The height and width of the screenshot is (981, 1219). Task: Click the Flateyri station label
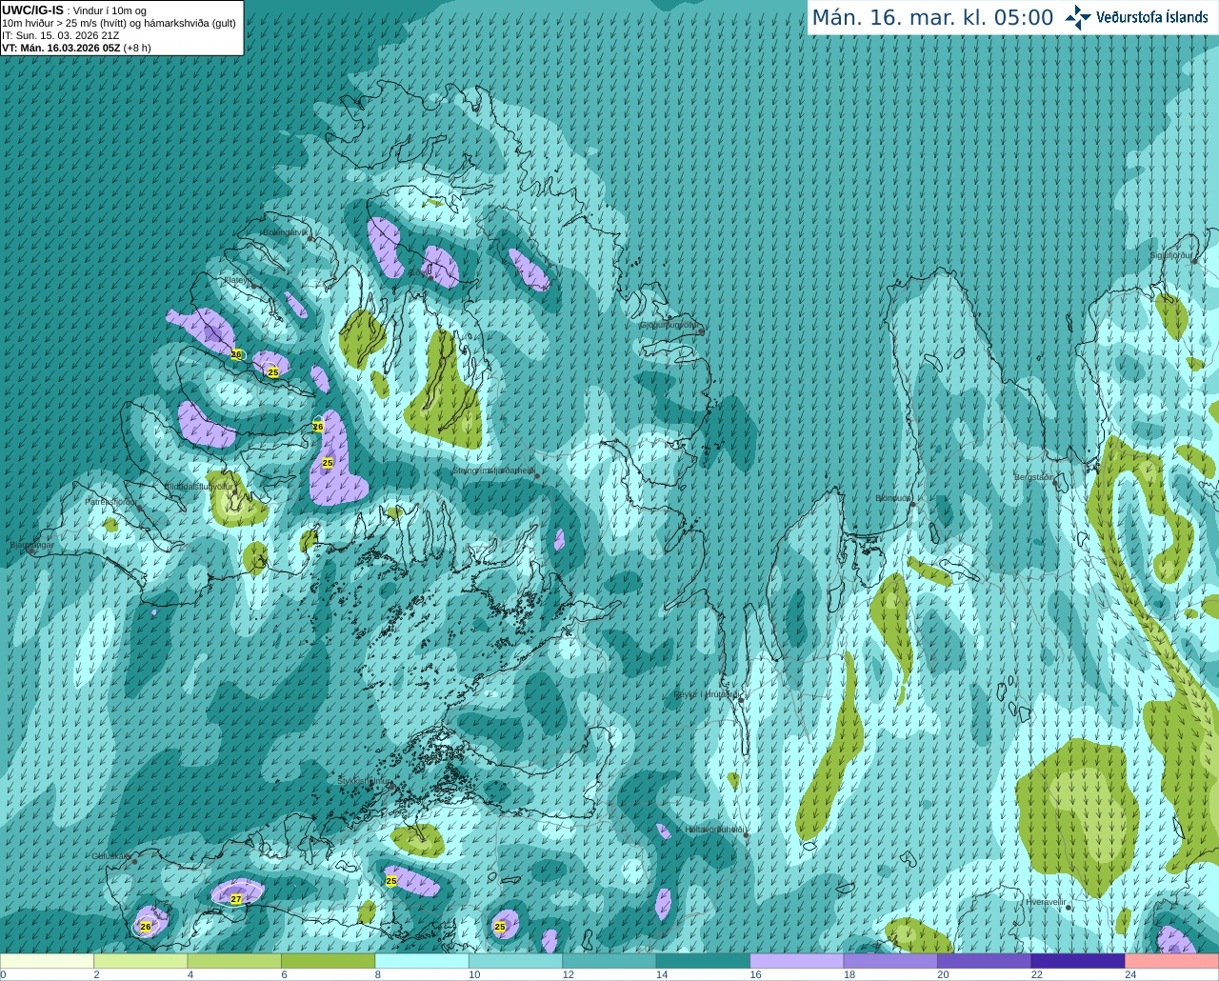tap(237, 280)
